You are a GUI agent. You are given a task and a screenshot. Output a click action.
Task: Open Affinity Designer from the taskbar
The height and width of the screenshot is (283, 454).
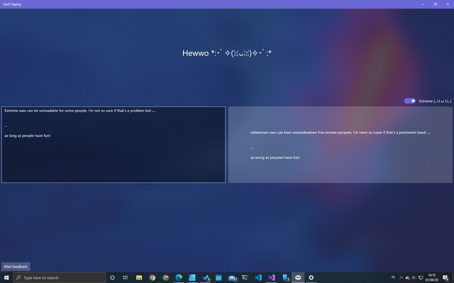[x=192, y=278]
